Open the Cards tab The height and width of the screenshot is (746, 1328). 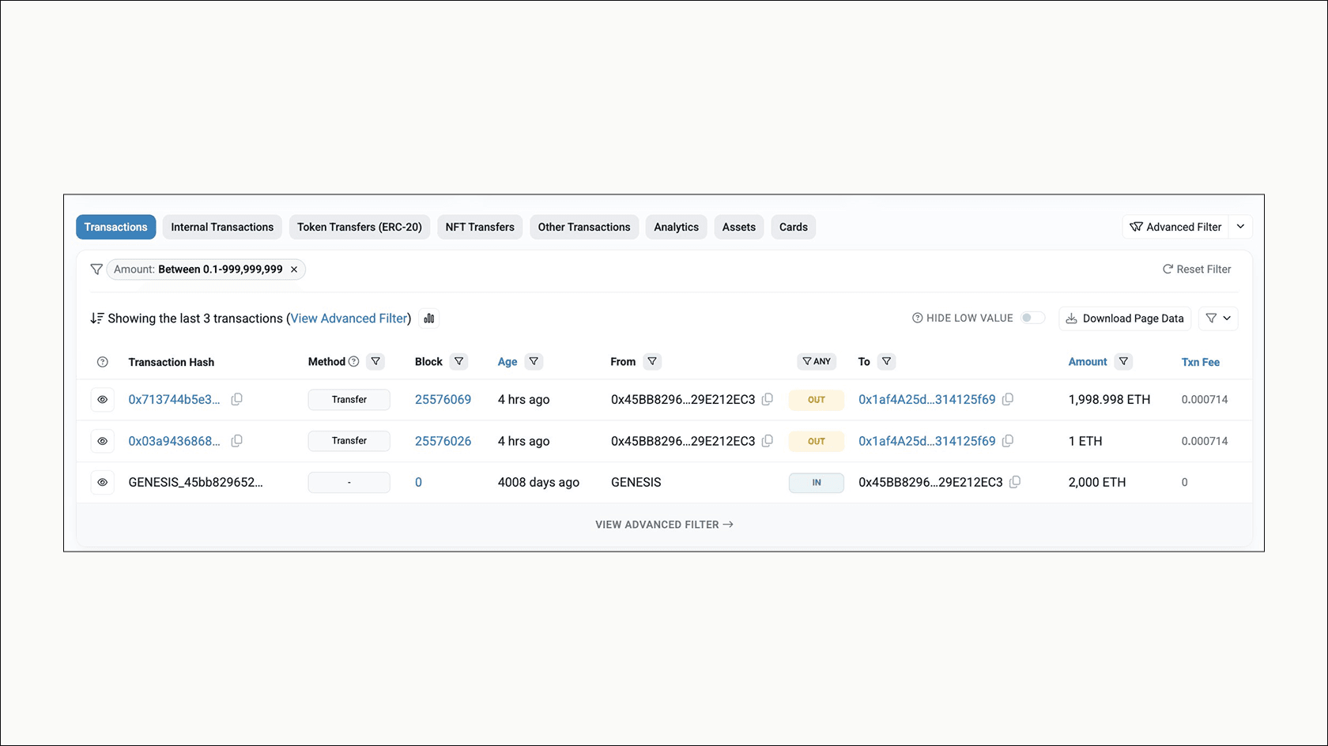point(794,227)
